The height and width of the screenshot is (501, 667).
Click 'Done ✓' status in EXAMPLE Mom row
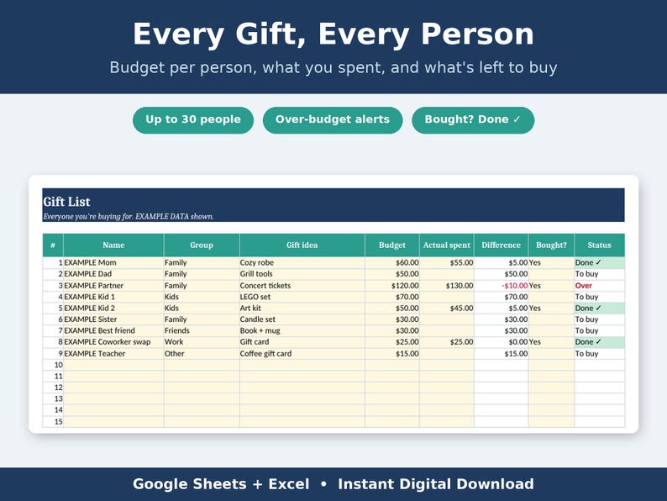[599, 262]
